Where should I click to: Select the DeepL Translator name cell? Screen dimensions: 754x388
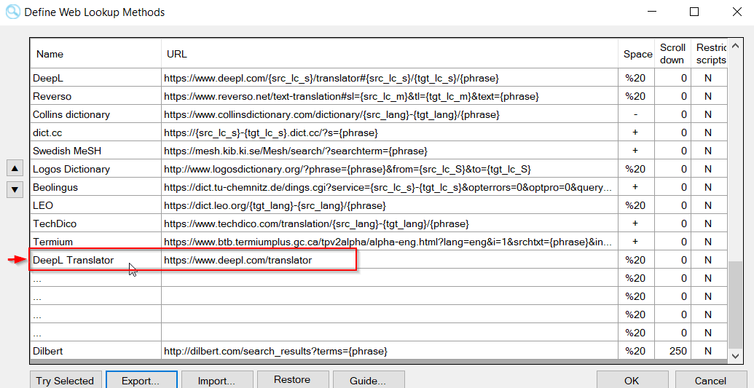click(96, 260)
